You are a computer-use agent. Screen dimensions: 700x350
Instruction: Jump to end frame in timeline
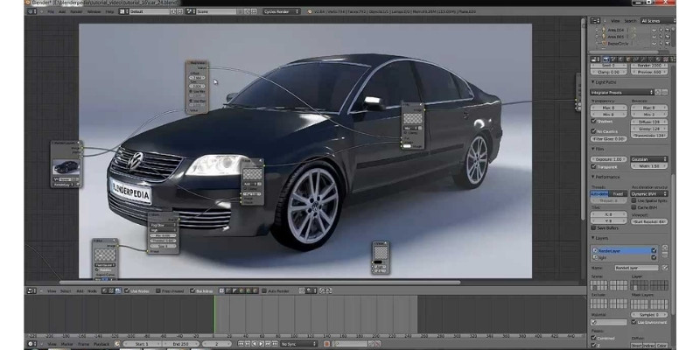coord(275,344)
